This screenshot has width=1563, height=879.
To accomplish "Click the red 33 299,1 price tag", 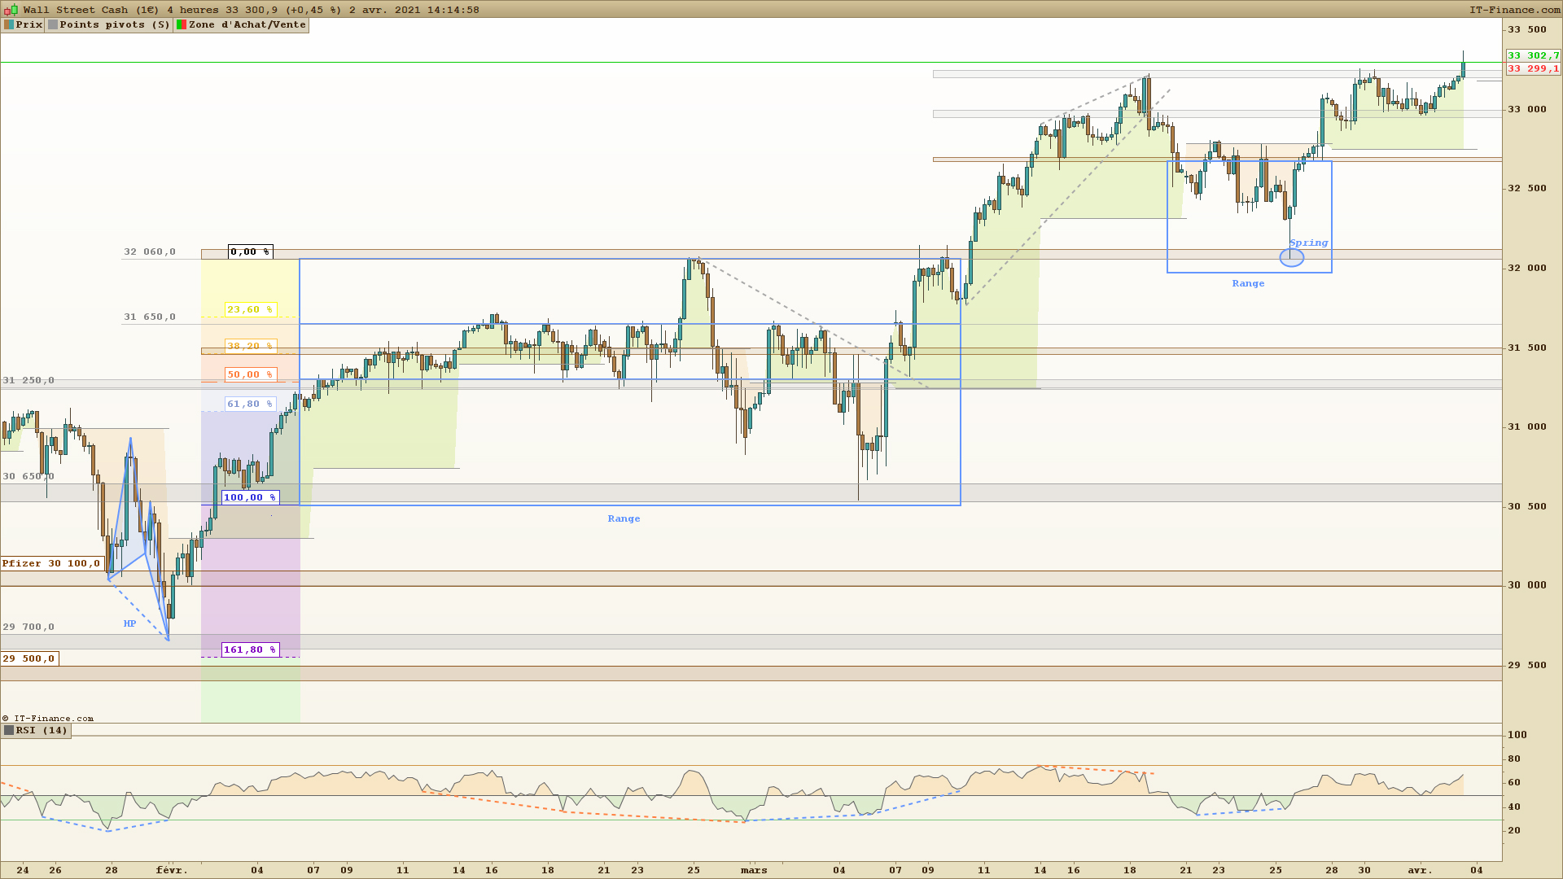I will click(1533, 69).
